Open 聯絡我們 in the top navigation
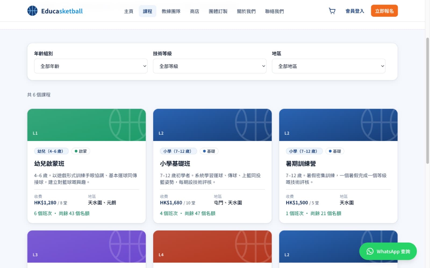The image size is (430, 268). tap(274, 11)
